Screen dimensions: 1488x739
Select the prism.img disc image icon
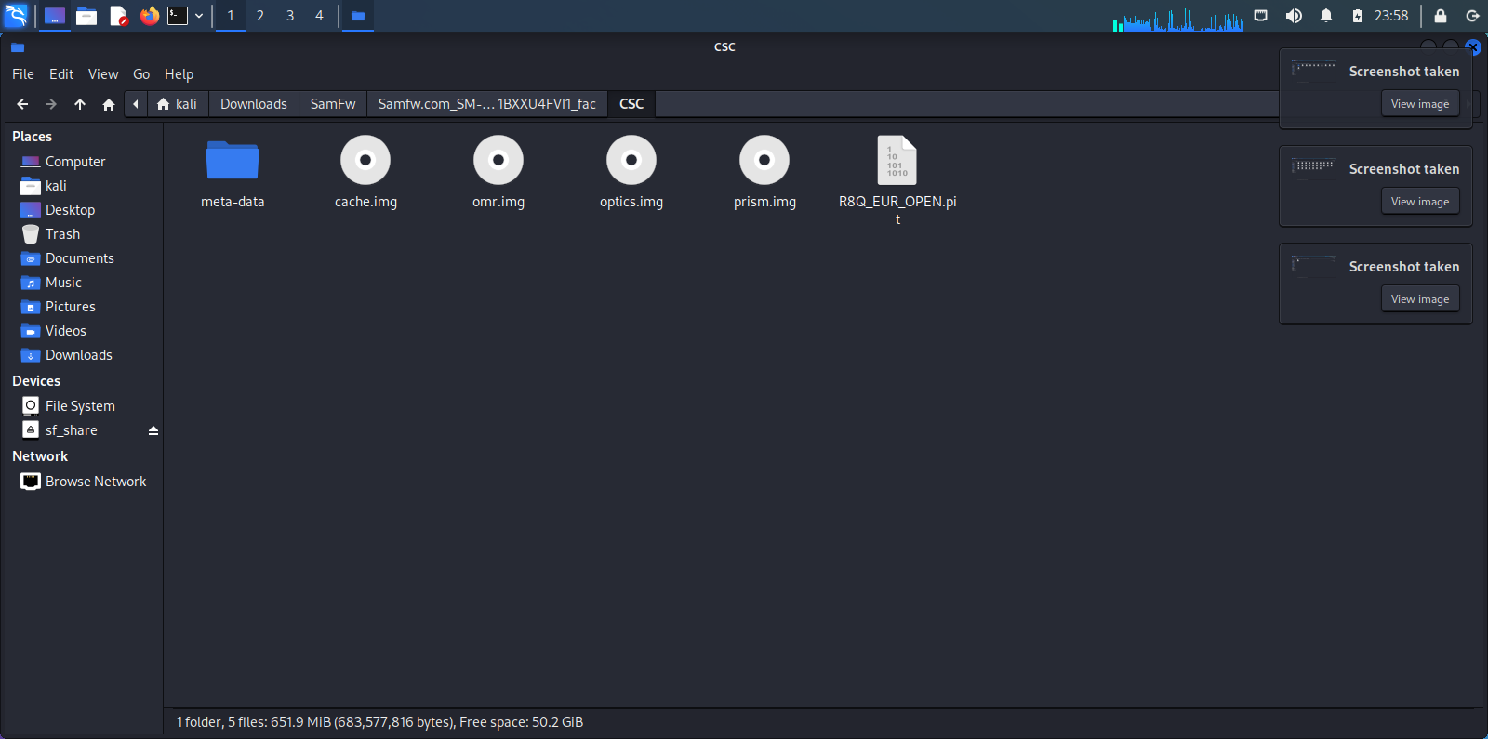[x=764, y=160]
